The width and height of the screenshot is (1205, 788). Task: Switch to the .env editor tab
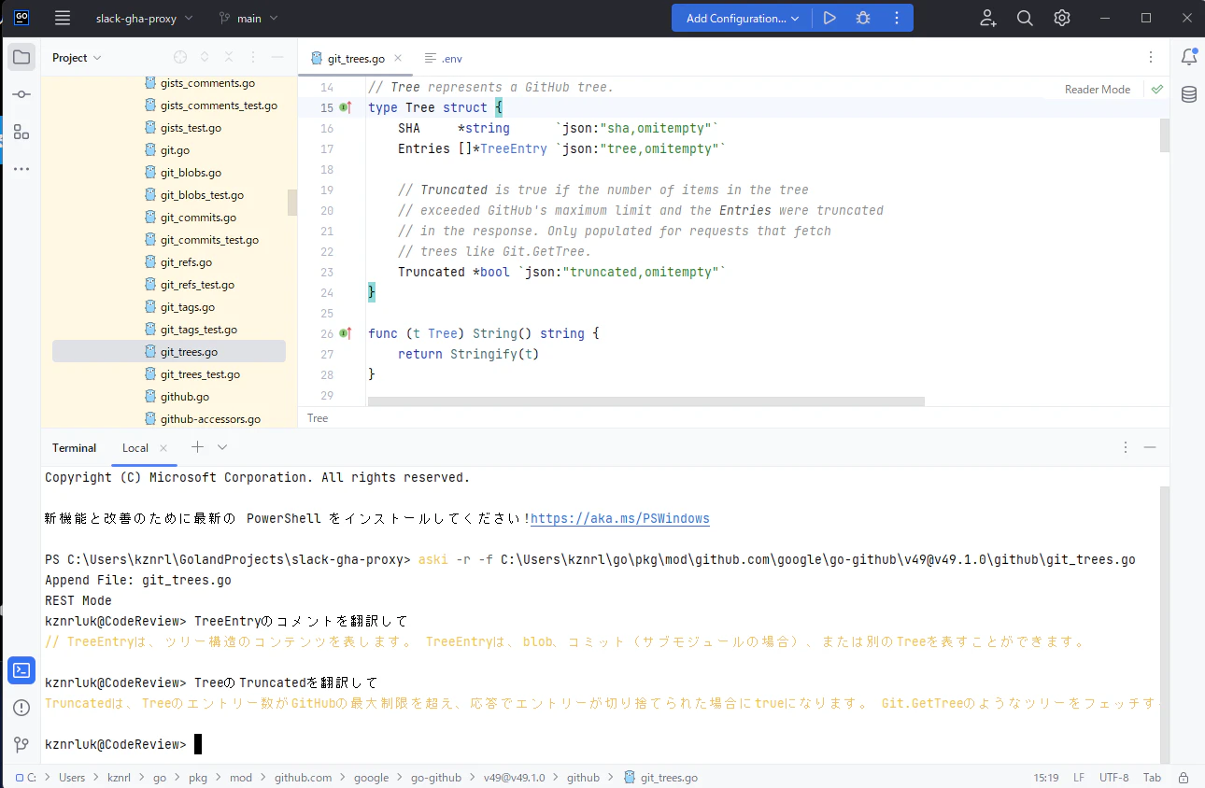444,58
